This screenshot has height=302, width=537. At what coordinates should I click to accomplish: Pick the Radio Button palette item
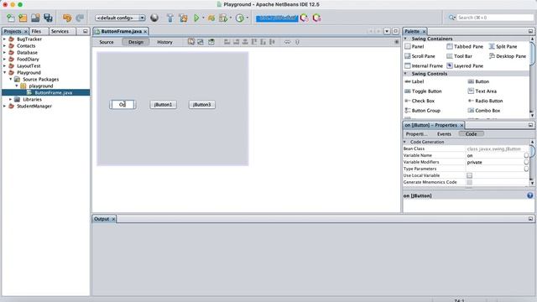(x=485, y=101)
